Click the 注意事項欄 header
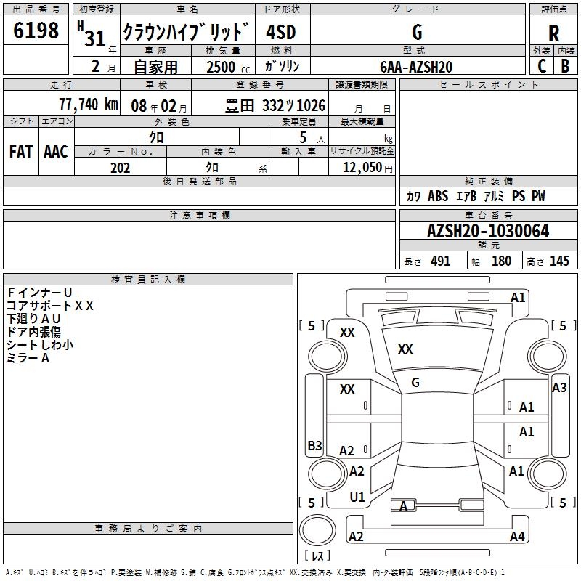581x581 pixels. 199,215
